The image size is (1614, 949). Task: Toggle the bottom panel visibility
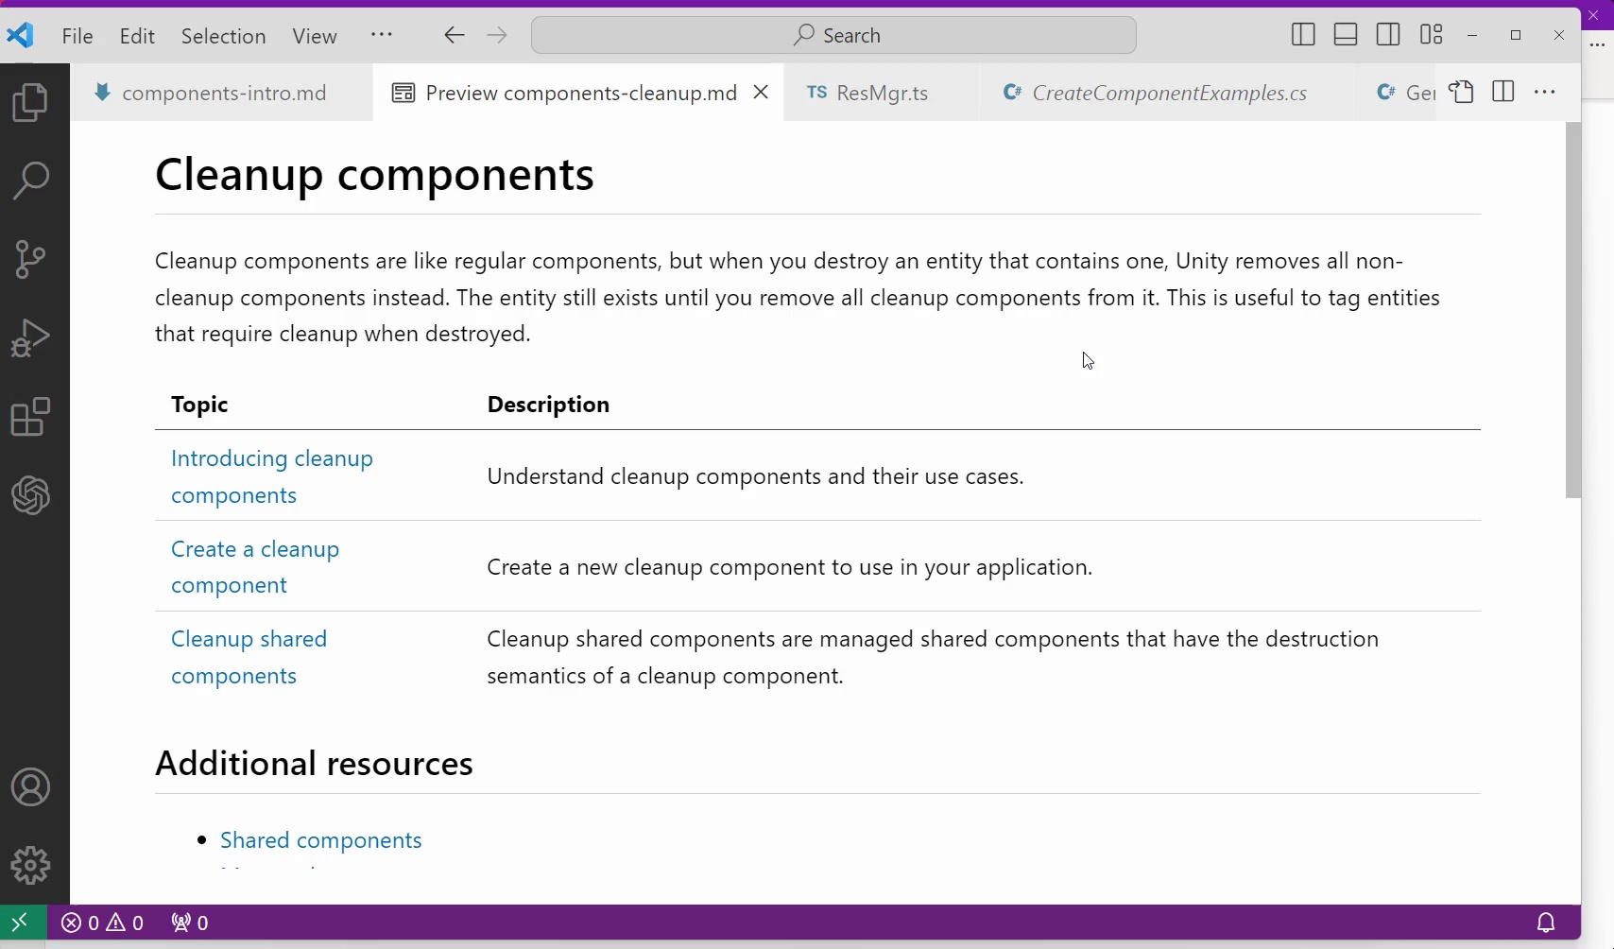(1346, 35)
